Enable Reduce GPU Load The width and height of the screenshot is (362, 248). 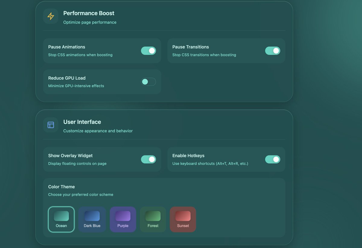tap(148, 82)
